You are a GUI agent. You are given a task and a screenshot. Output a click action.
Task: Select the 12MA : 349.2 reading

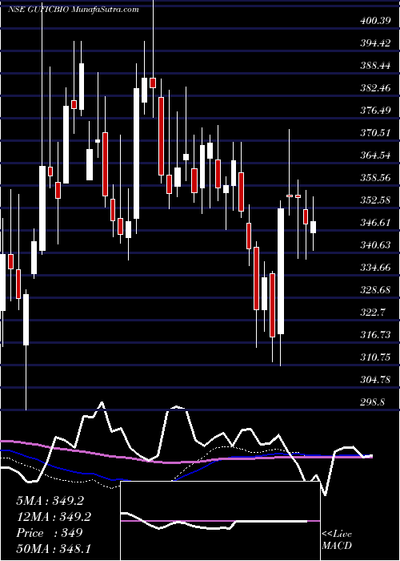(x=54, y=517)
